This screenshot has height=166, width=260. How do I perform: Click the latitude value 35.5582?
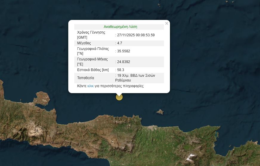click(x=123, y=51)
